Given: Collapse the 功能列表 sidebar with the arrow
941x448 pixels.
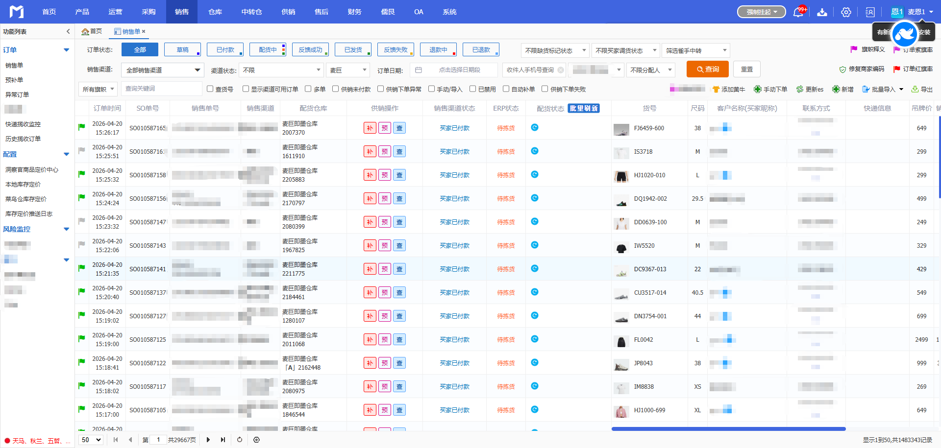Looking at the screenshot, I should point(68,31).
